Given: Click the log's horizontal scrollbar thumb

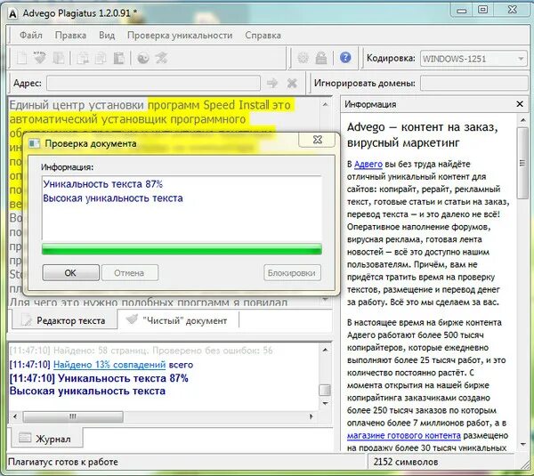Looking at the screenshot, I should 73,416.
